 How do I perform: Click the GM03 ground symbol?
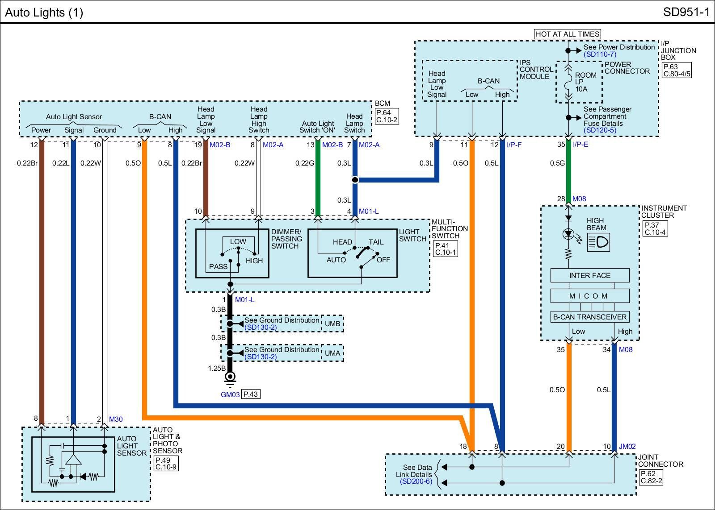tap(230, 378)
